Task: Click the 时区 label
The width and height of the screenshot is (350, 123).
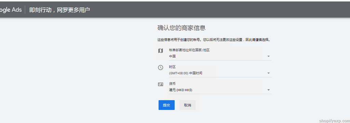Action: click(x=172, y=67)
